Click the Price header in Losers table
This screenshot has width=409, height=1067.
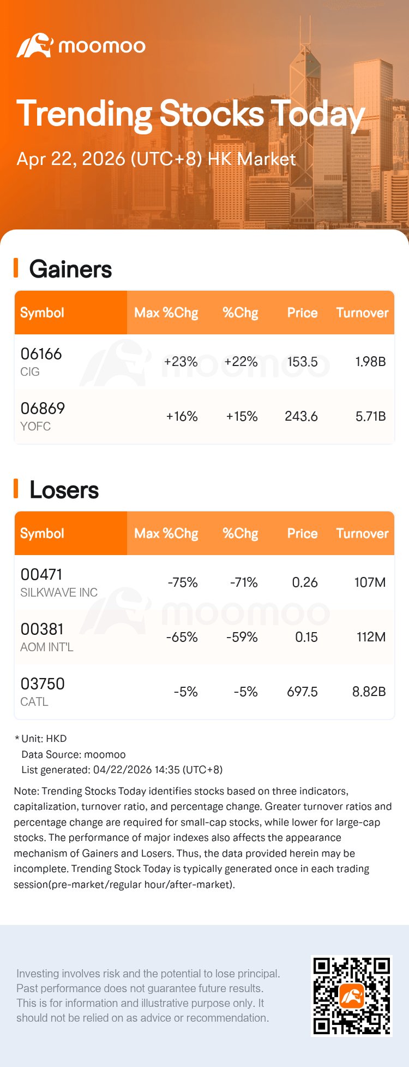302,533
